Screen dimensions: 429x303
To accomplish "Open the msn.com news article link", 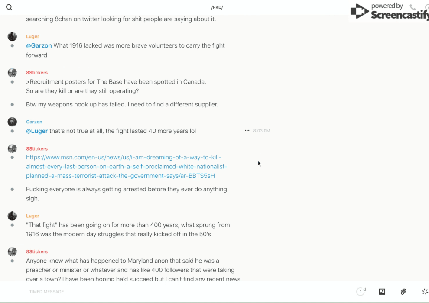I will (x=127, y=167).
